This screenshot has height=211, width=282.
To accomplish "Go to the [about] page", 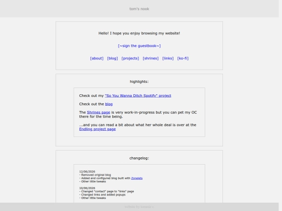I will click(97, 58).
